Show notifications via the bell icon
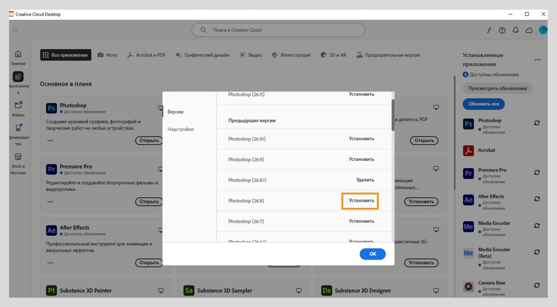This screenshot has width=557, height=307. click(516, 30)
